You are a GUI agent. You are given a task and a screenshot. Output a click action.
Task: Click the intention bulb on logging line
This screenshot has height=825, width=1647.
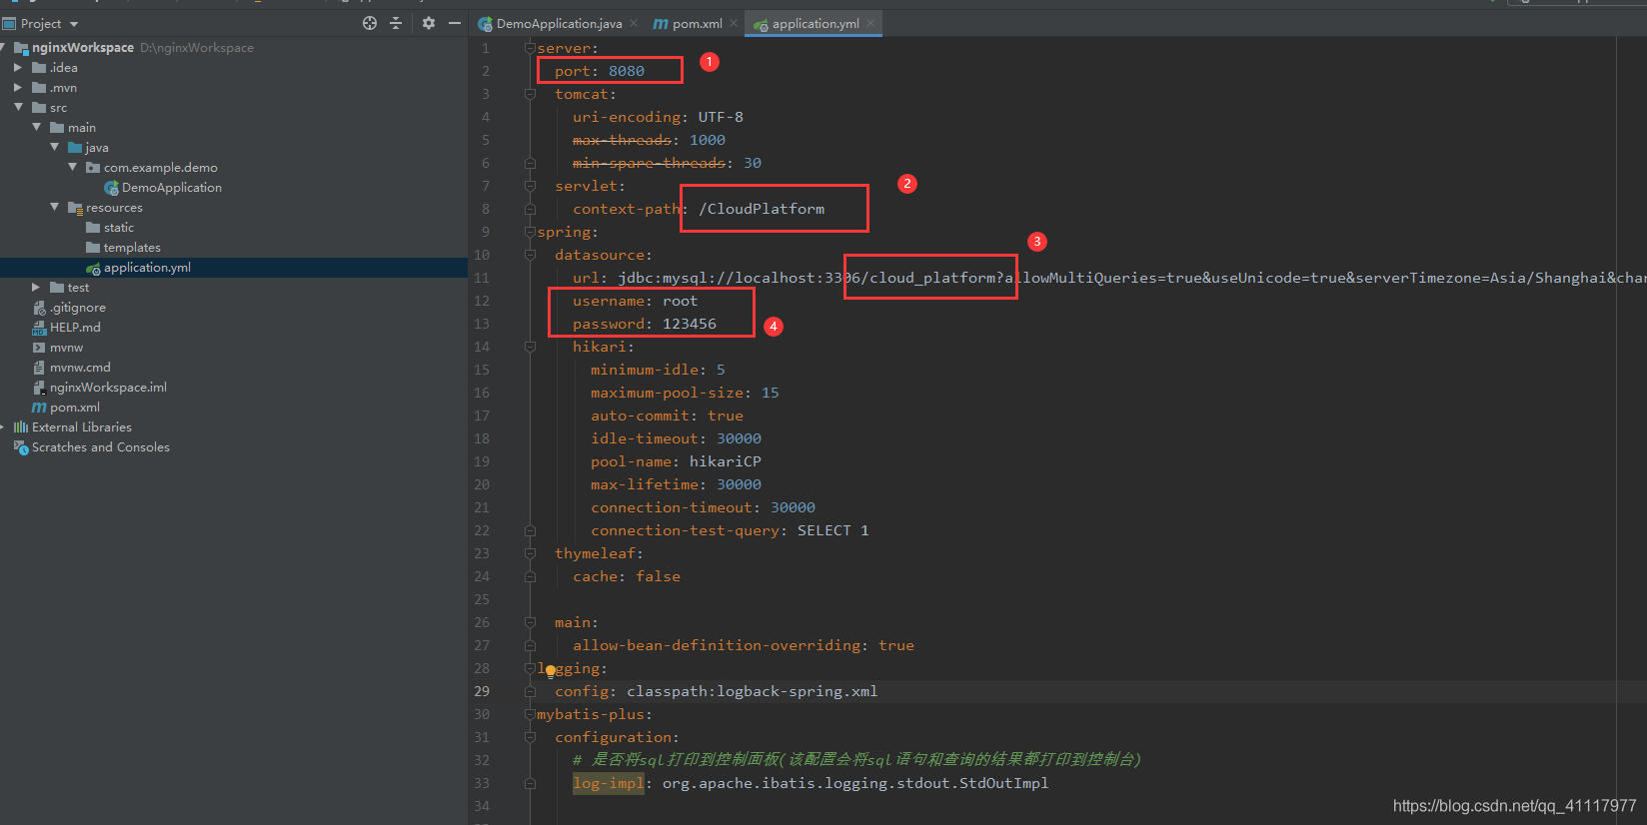[550, 671]
